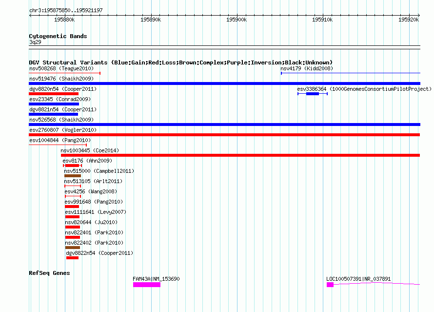Screen dimensions: 434x312
Task: Click the FAM43A|NM_153690 gene label
Action: pos(156,279)
